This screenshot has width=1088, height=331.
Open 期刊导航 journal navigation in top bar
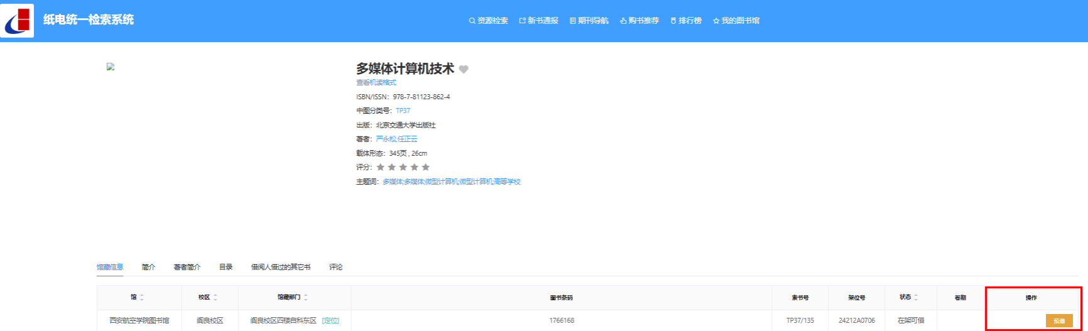589,21
